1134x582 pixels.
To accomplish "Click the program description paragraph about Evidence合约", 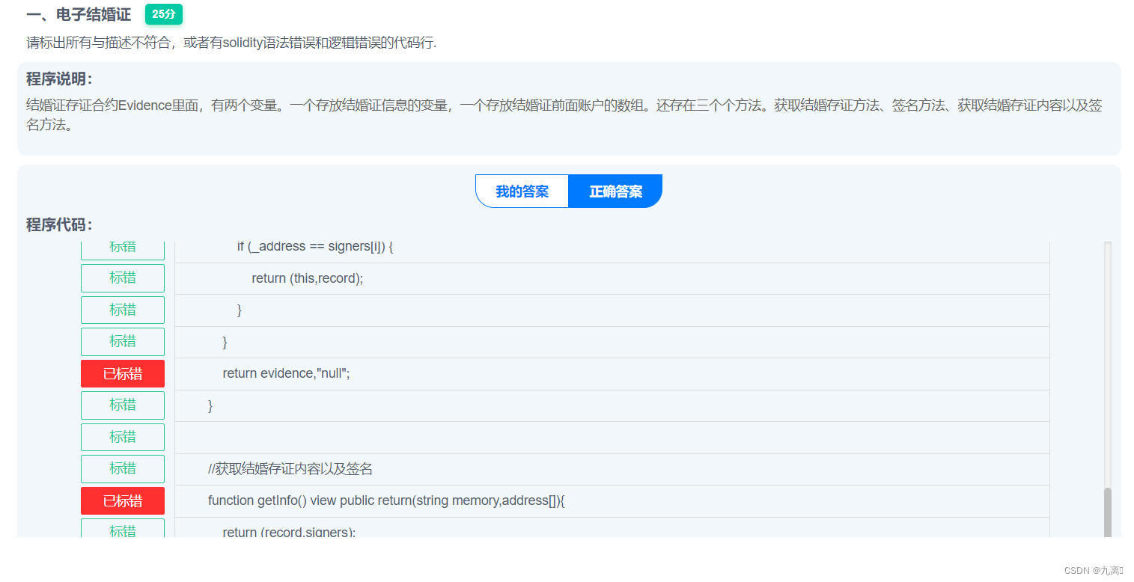I will pyautogui.click(x=564, y=115).
